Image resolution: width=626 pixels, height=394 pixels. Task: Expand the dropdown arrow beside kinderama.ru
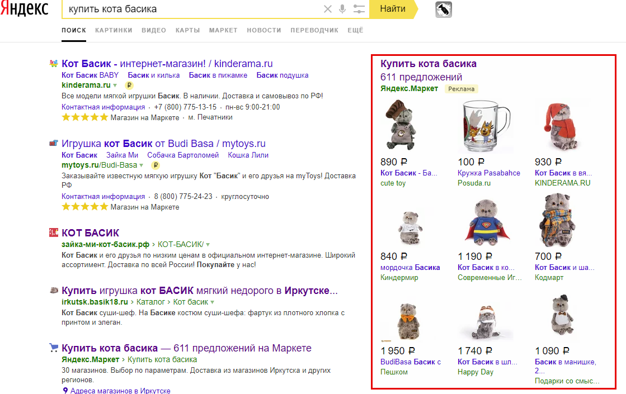click(x=115, y=86)
